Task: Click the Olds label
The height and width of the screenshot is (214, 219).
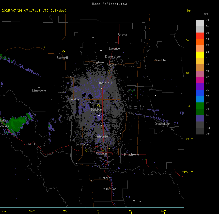Action: click(99, 100)
